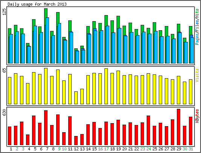Screen dimensions: 201x153
Task: Select green weekend day label 17
Action: [106, 149]
